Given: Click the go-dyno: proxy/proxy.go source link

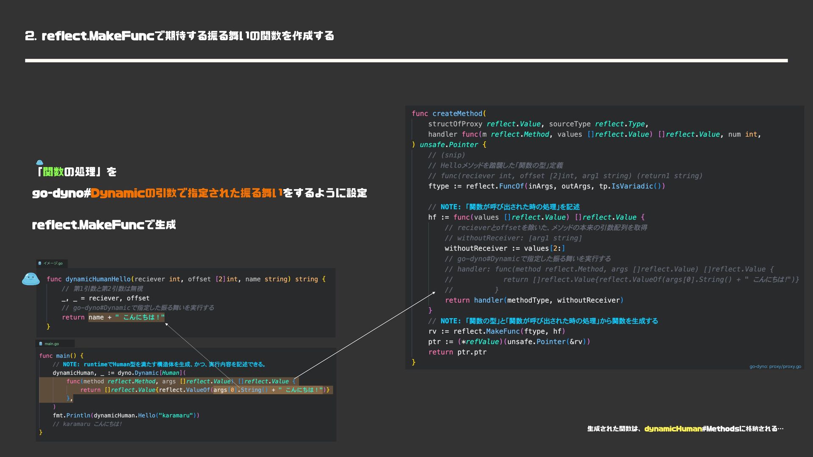Looking at the screenshot, I should coord(775,366).
